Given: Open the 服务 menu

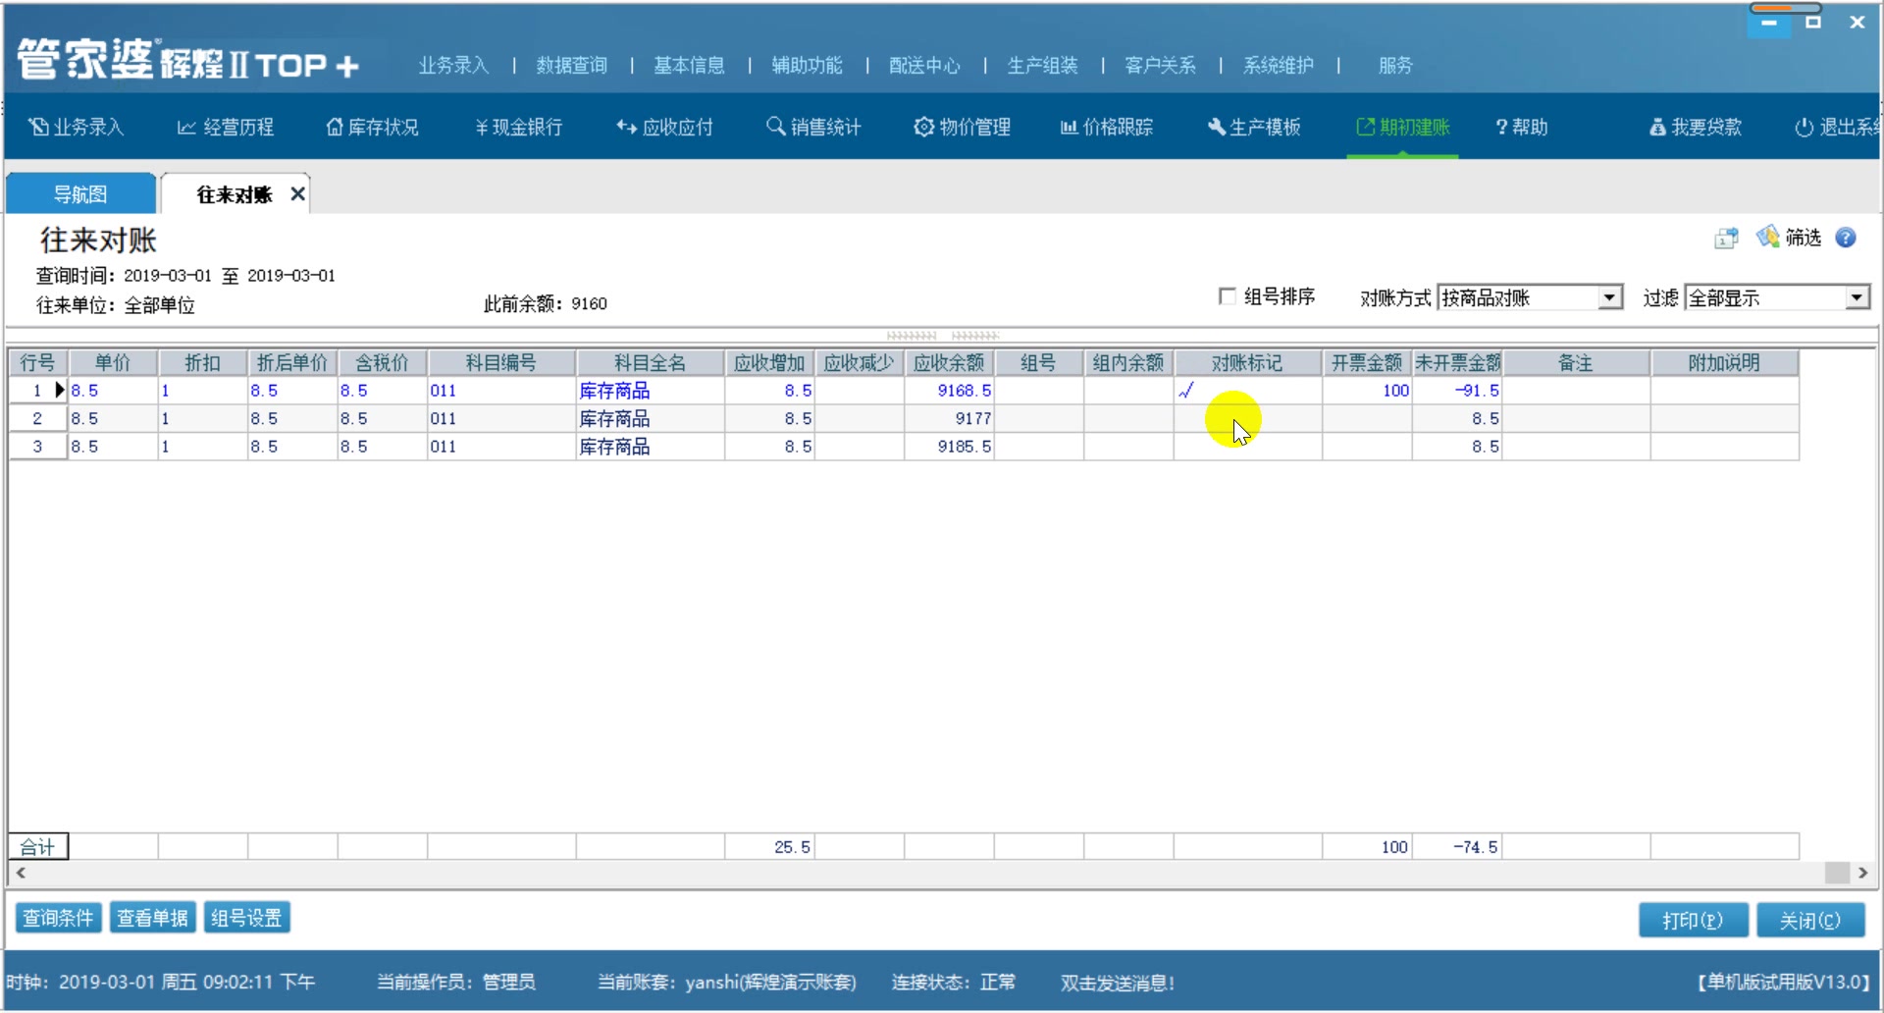Looking at the screenshot, I should pyautogui.click(x=1395, y=66).
